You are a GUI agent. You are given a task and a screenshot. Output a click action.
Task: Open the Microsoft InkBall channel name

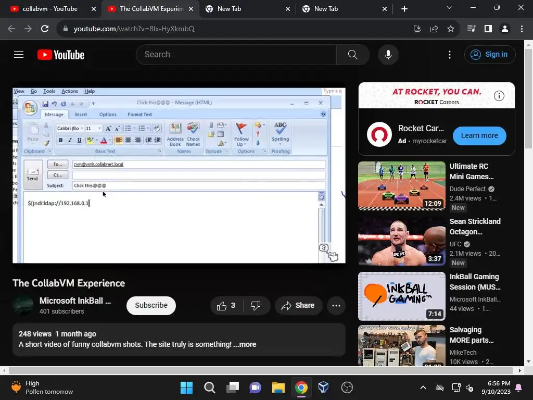click(x=75, y=301)
